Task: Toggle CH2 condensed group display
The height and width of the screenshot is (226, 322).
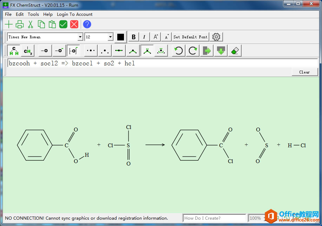Action: pyautogui.click(x=28, y=51)
